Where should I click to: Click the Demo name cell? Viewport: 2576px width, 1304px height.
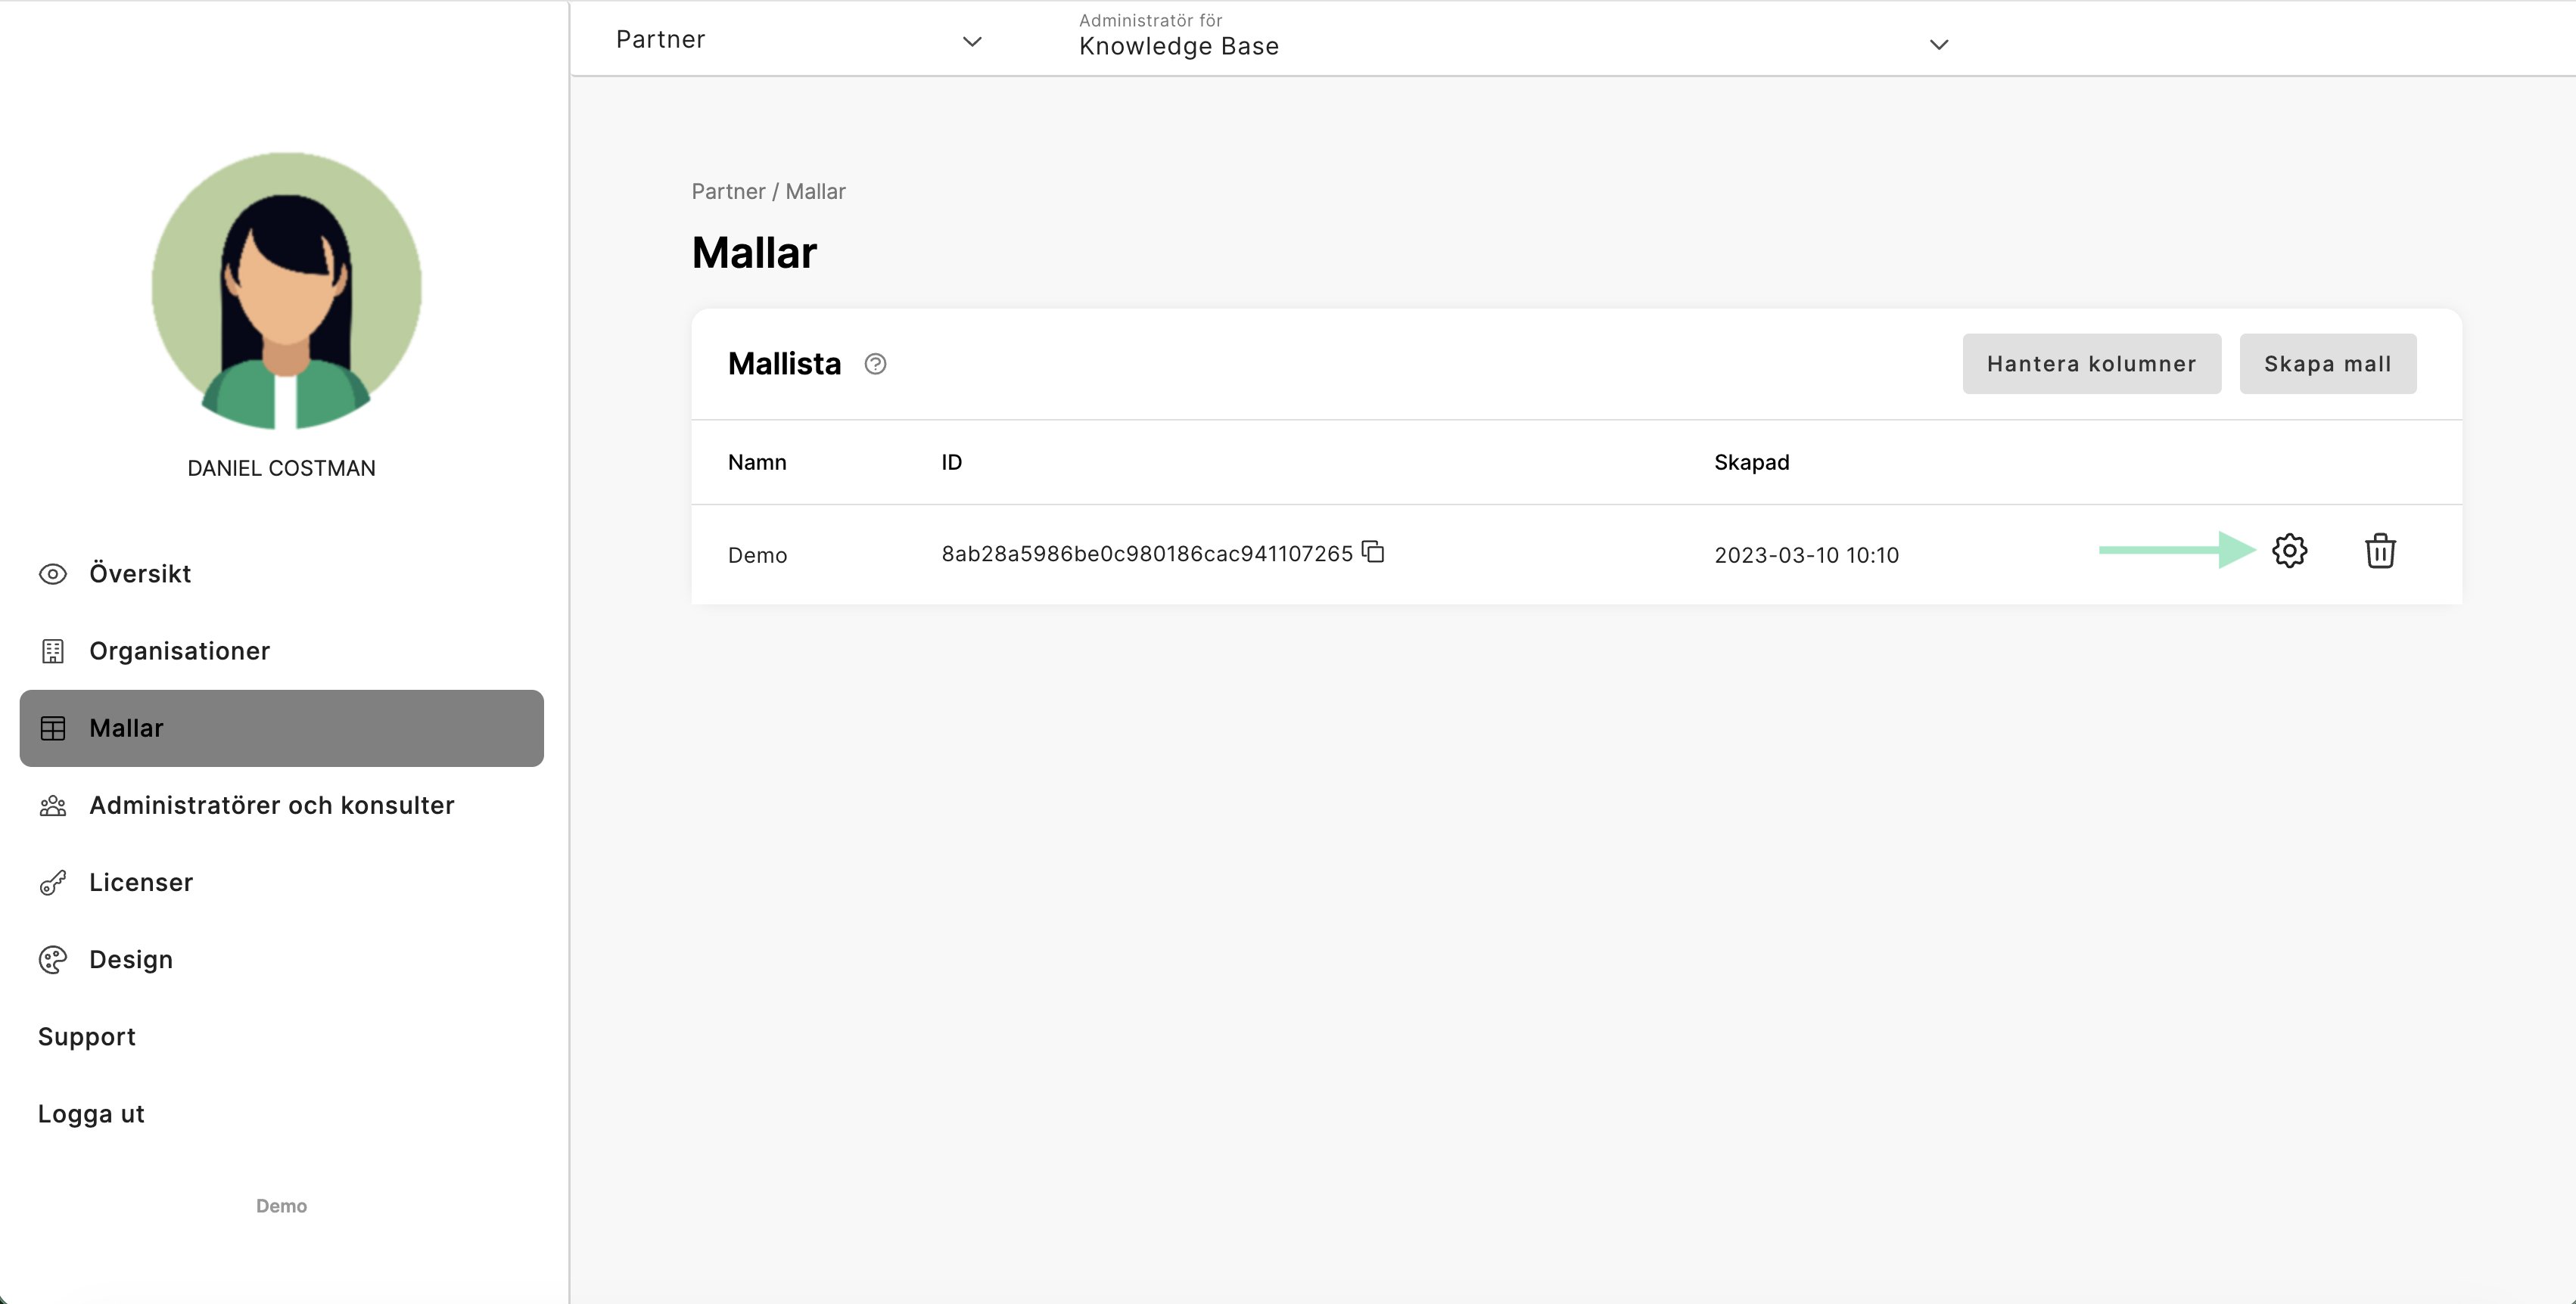click(758, 556)
